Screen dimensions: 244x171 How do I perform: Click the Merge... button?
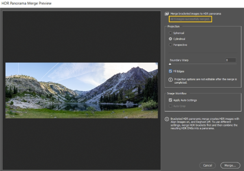coord(231,165)
